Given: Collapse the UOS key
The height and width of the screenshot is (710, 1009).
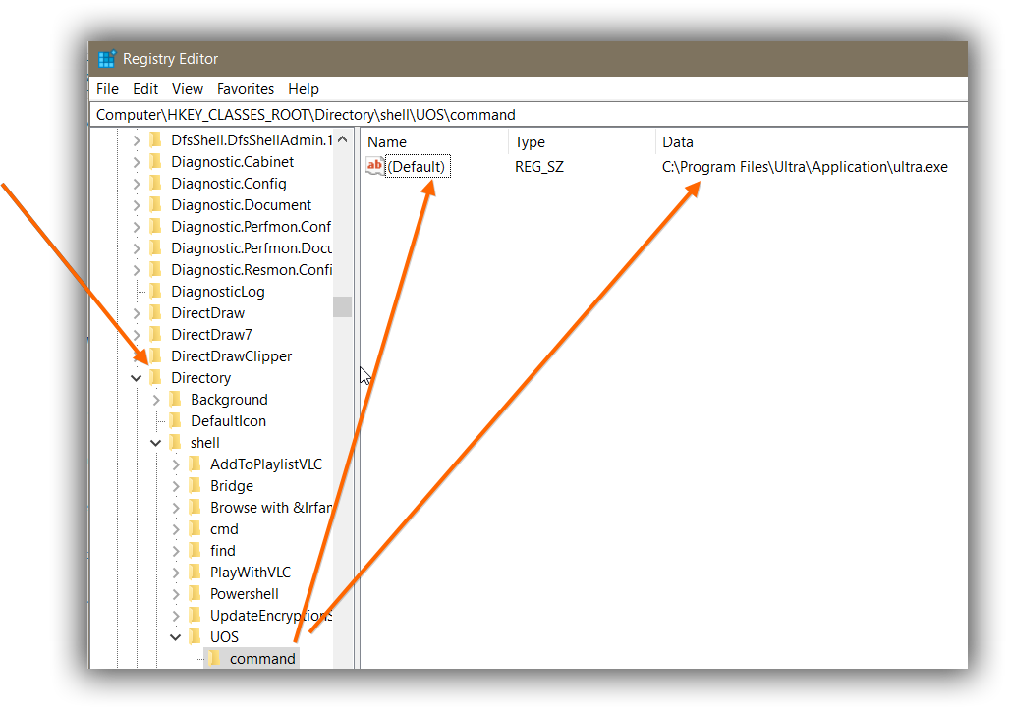Looking at the screenshot, I should coord(176,637).
